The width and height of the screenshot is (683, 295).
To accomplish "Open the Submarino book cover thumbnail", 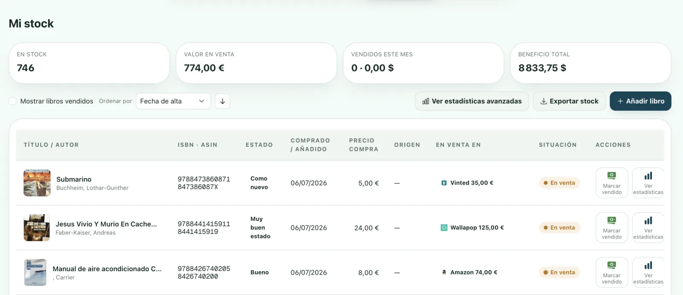I will 37,183.
